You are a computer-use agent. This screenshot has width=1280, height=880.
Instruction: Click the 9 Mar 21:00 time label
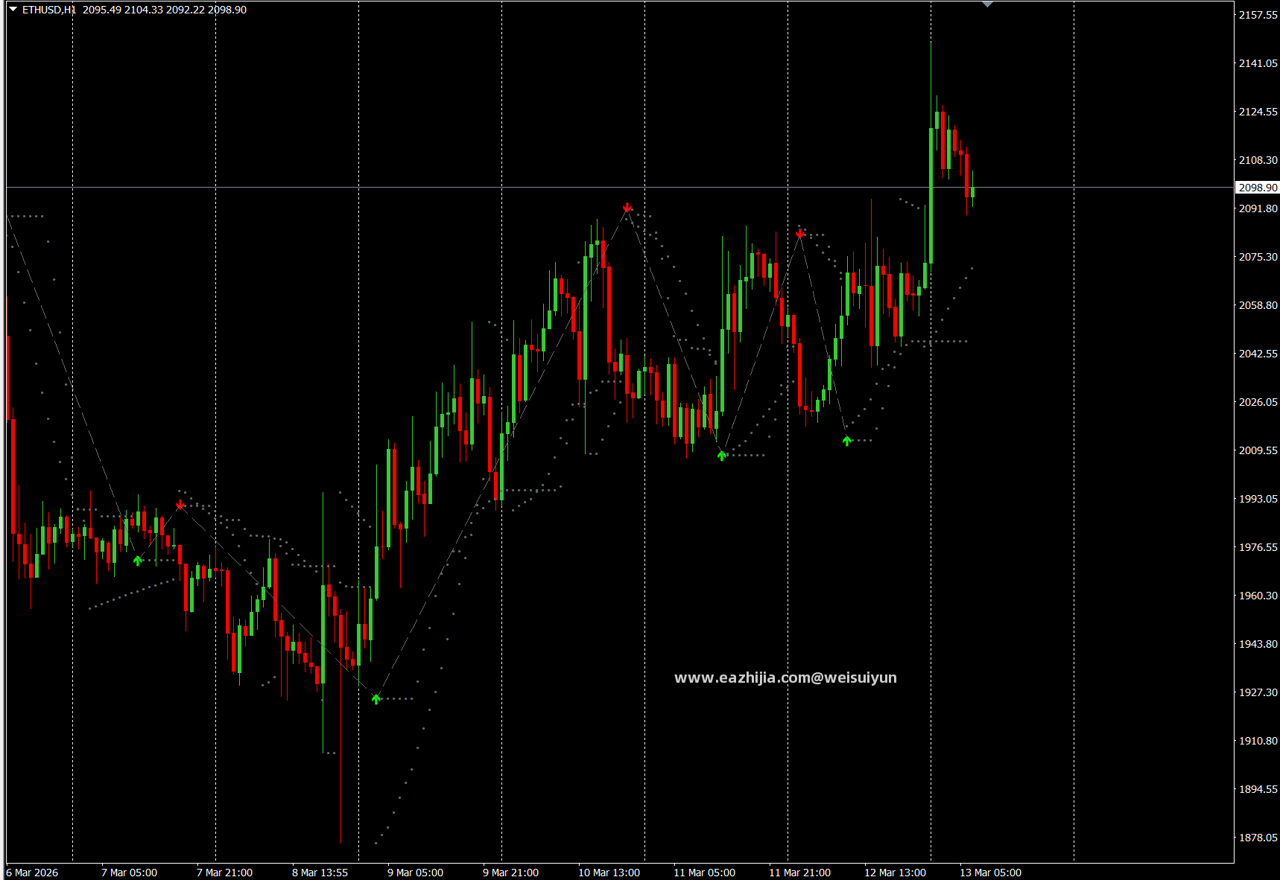coord(510,873)
